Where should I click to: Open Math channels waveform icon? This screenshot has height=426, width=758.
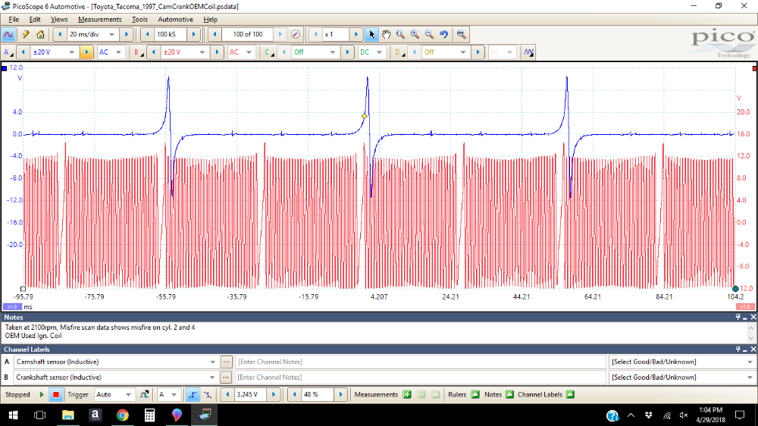pyautogui.click(x=528, y=52)
